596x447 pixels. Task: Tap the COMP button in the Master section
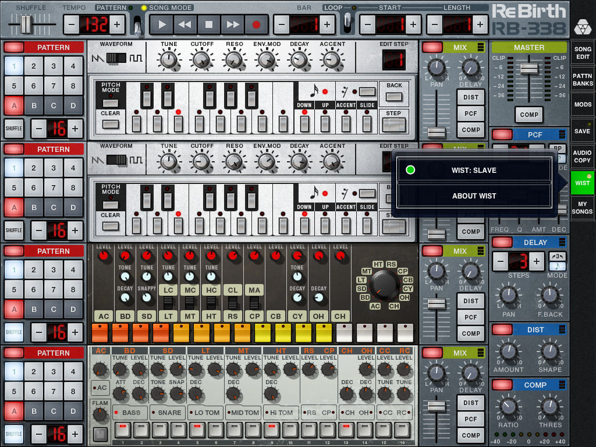click(x=528, y=115)
